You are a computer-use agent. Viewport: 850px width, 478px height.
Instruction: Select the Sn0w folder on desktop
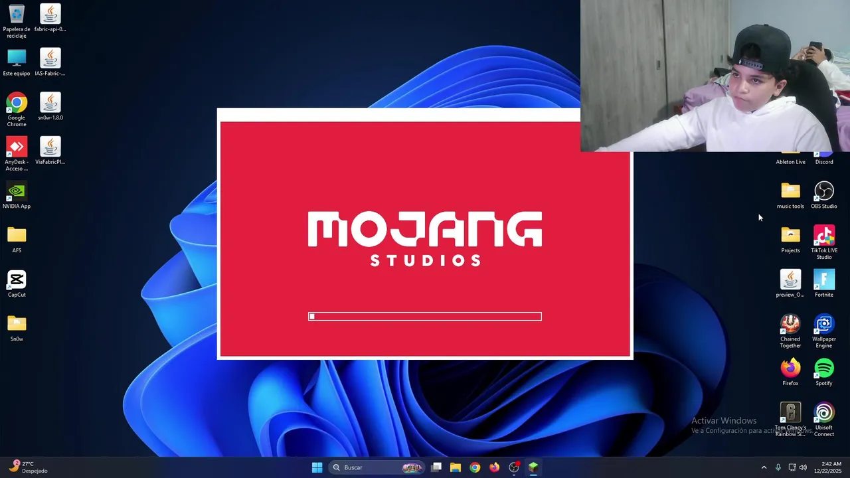[17, 328]
